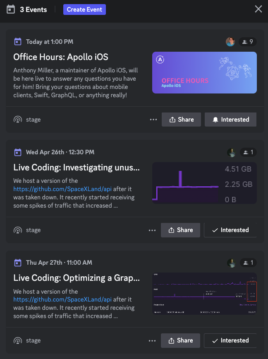Click host avatar on Office Hours event
This screenshot has height=359, width=268.
(x=230, y=42)
